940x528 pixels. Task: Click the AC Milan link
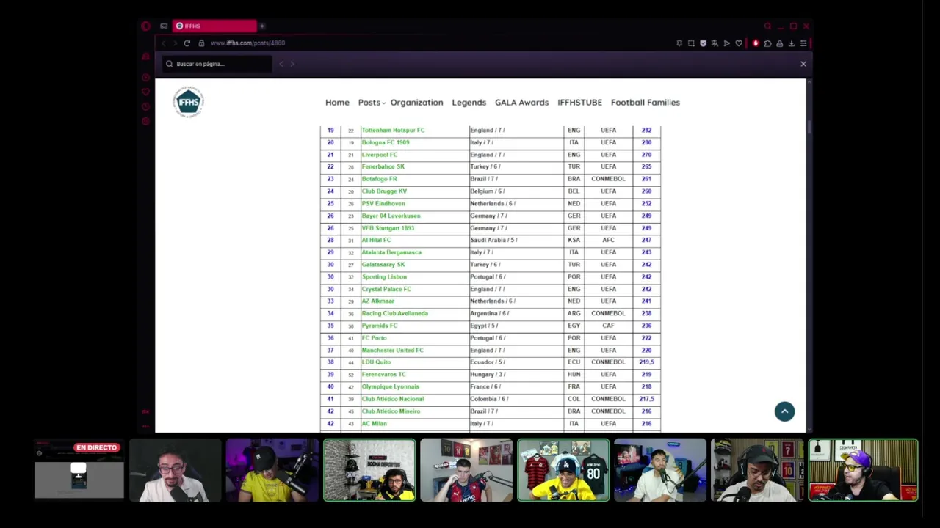(374, 423)
